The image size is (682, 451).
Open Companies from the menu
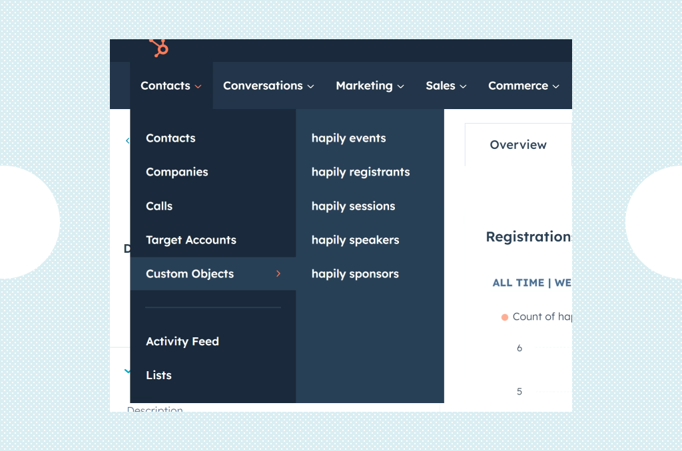[x=176, y=172]
